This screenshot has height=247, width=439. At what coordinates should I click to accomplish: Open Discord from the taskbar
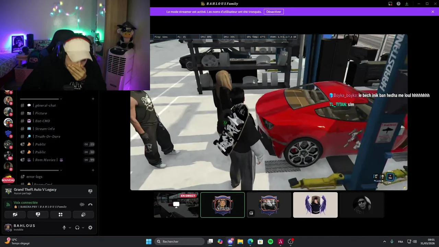click(230, 242)
